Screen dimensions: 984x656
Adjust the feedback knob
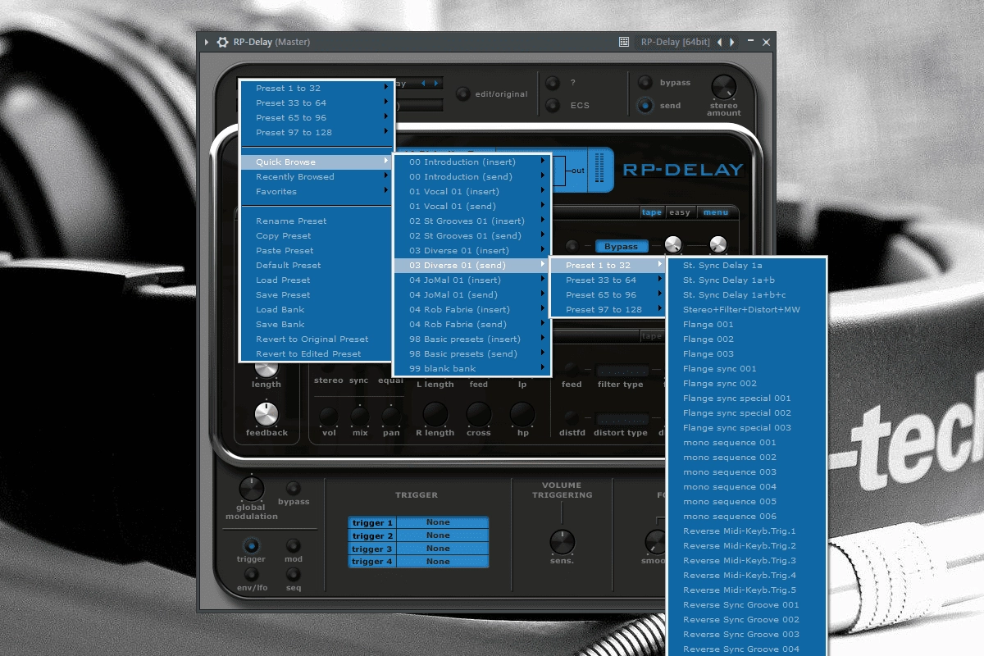tap(266, 413)
